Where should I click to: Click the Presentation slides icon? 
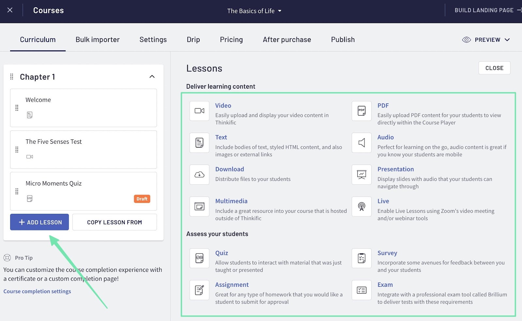point(361,174)
